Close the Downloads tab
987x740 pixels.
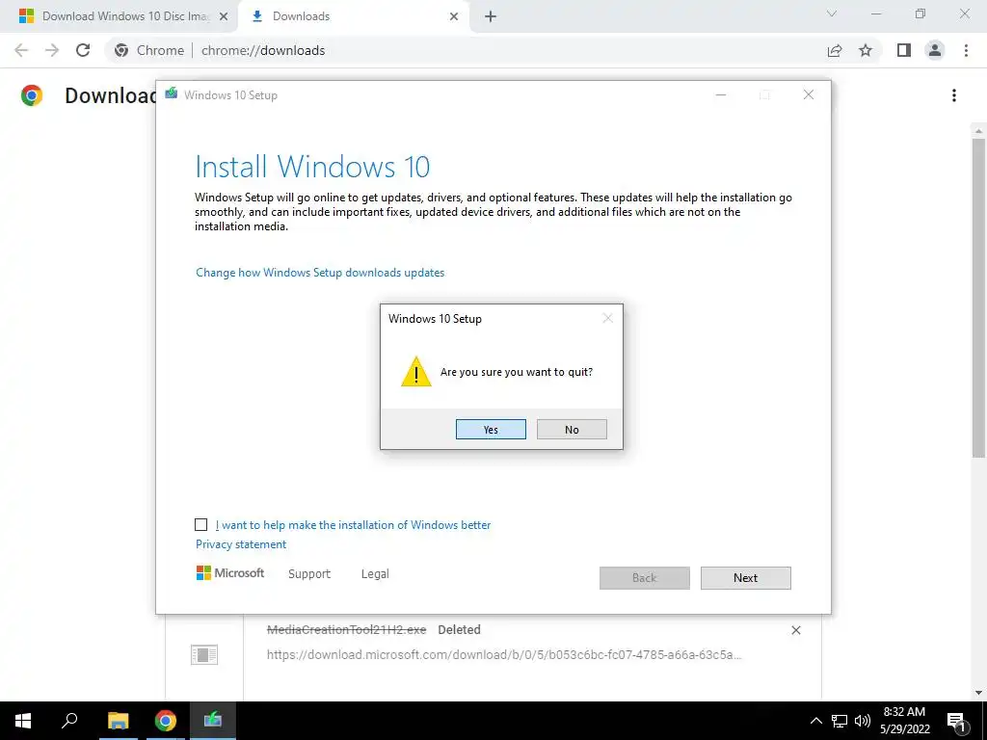[x=454, y=17]
